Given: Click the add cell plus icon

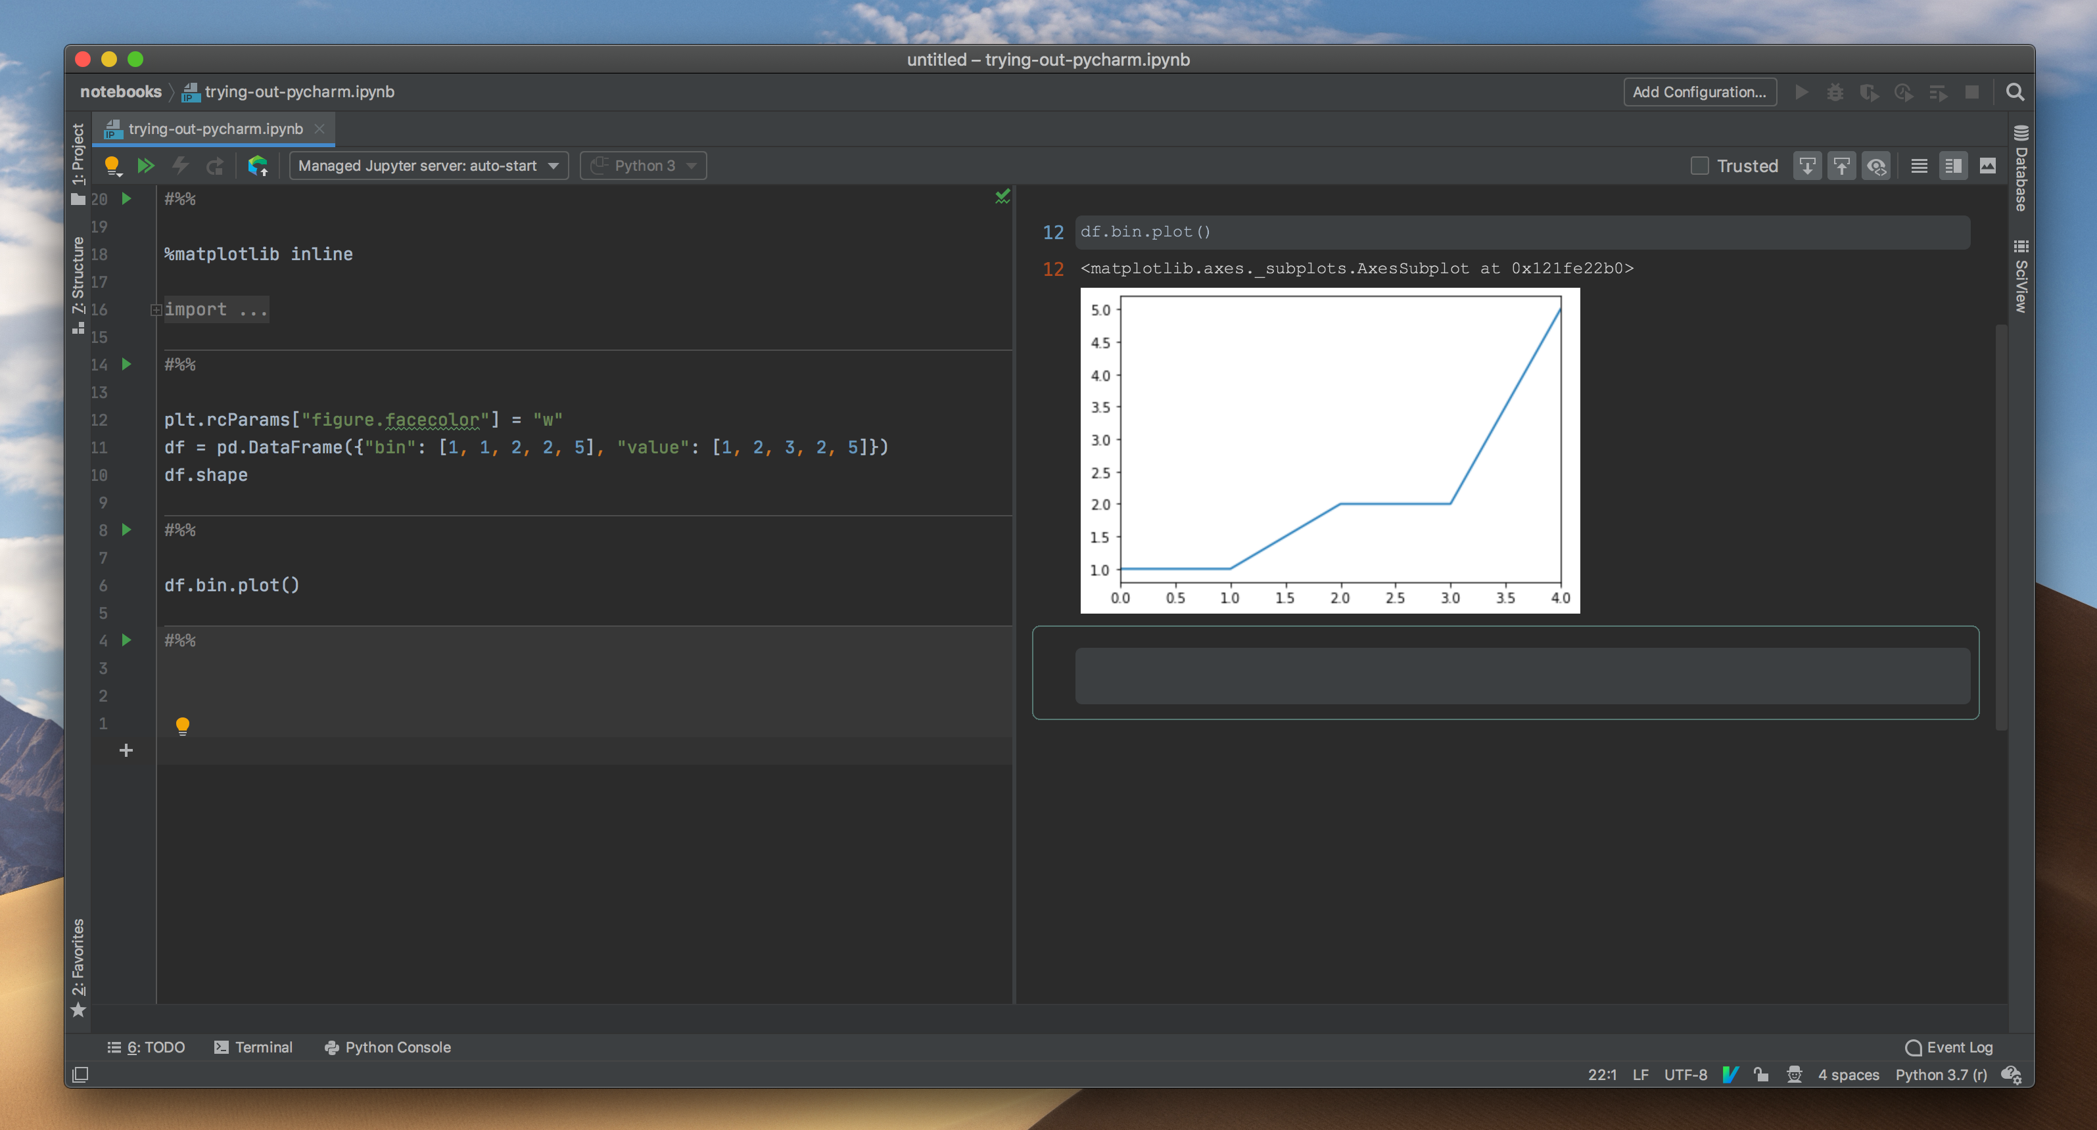Looking at the screenshot, I should pos(126,750).
